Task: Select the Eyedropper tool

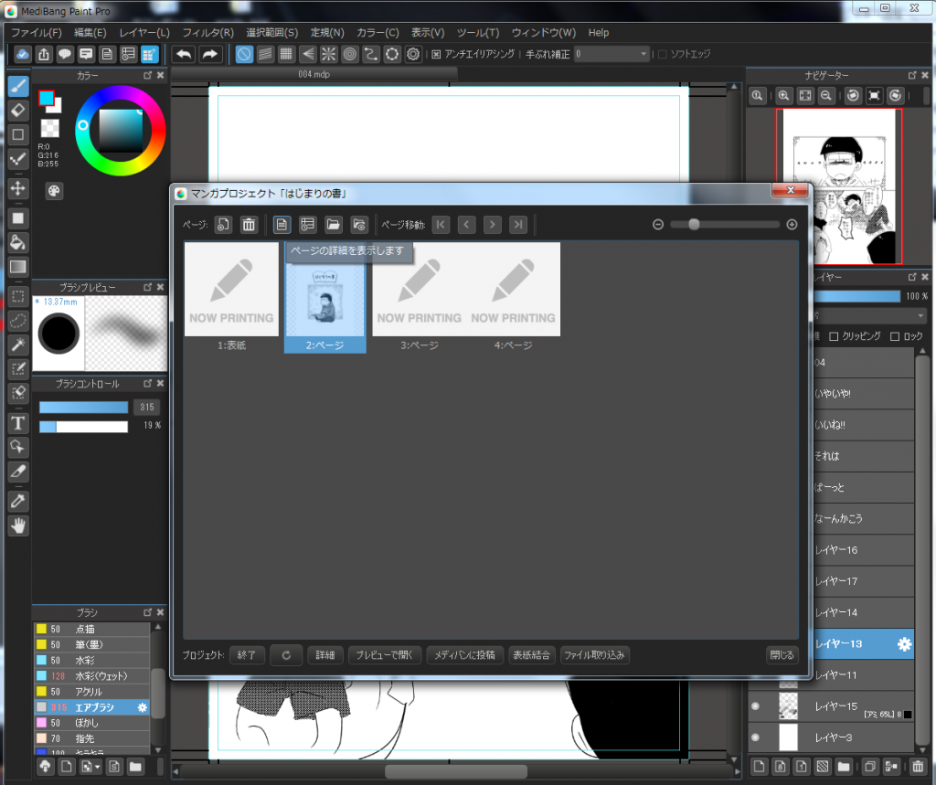Action: click(18, 501)
